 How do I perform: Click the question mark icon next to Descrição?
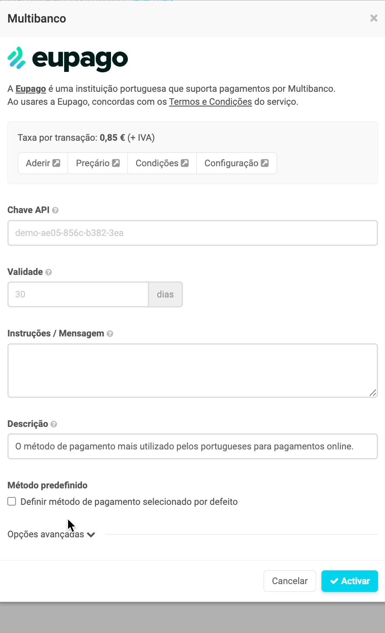[53, 424]
